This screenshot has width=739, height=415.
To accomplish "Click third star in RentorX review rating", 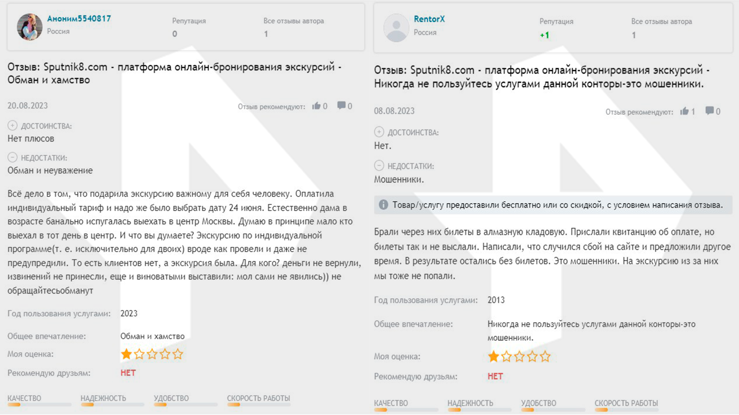I will pos(519,356).
